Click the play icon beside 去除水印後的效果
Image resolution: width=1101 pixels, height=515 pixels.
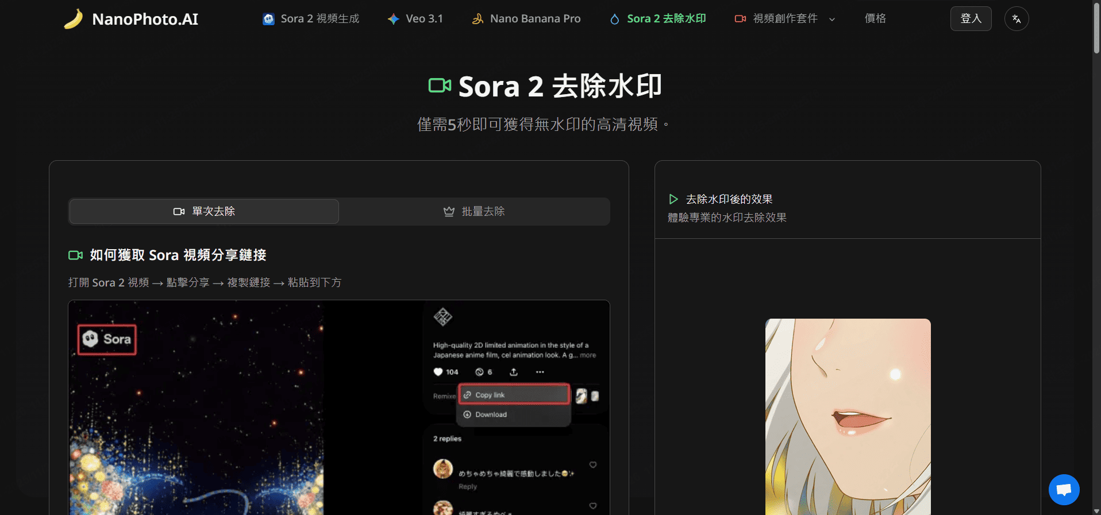click(x=673, y=199)
